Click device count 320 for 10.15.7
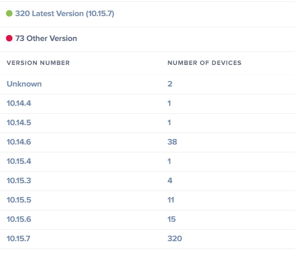The height and width of the screenshot is (261, 295). tap(175, 239)
